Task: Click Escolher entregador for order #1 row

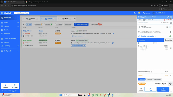Action: point(78,36)
